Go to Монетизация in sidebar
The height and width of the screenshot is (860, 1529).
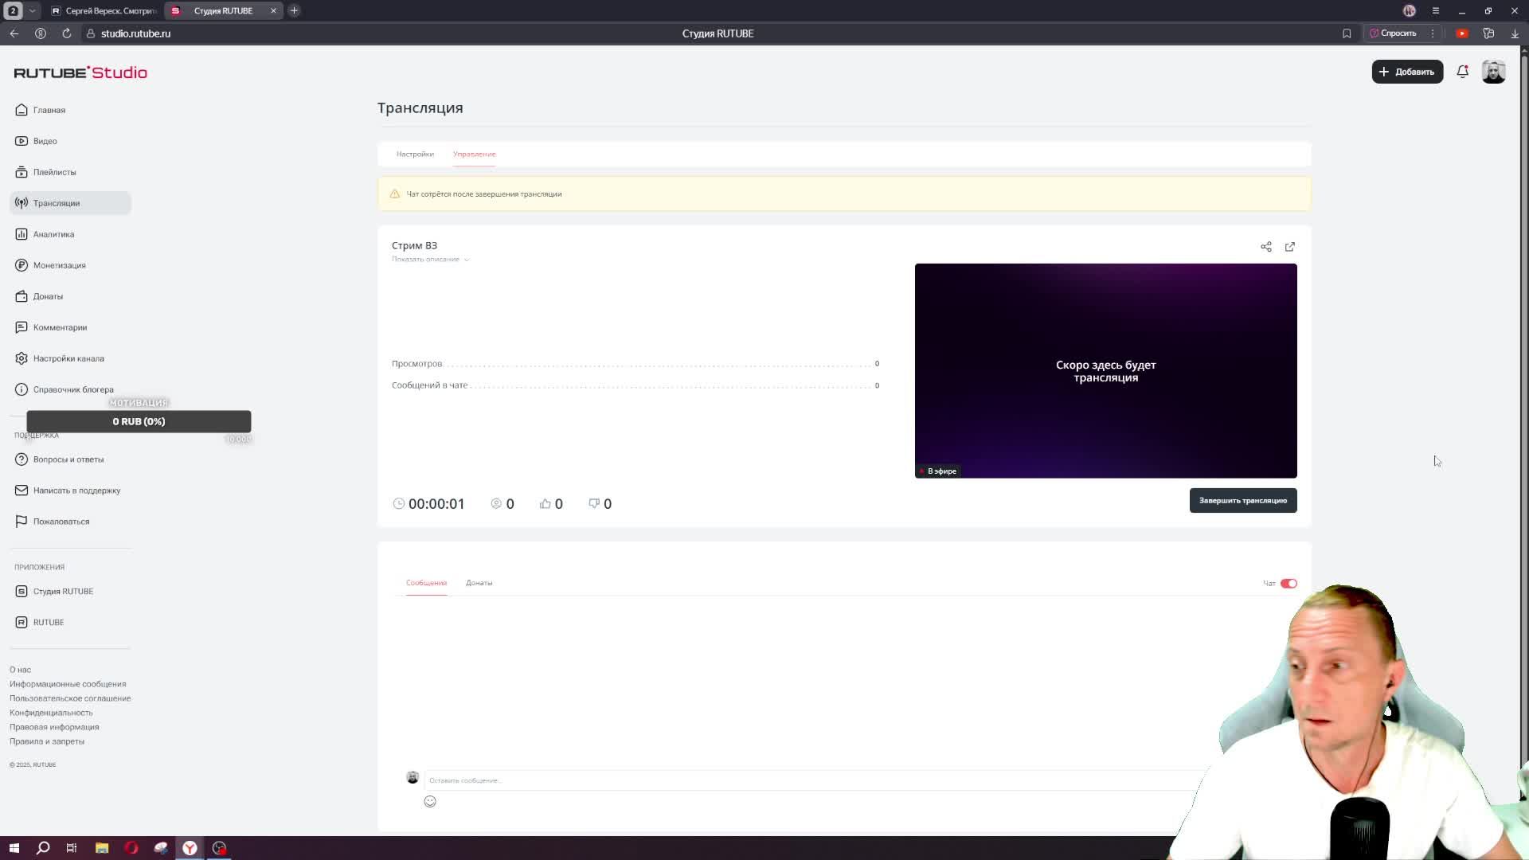coord(59,265)
